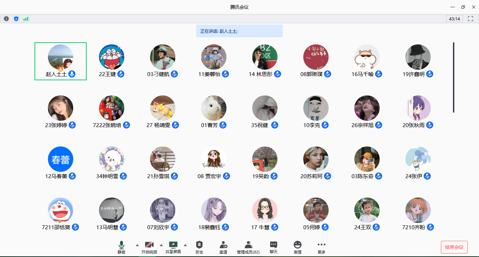Click the microphone icon beside 赵人土土
Screen dimensions: 479x257
[72, 74]
